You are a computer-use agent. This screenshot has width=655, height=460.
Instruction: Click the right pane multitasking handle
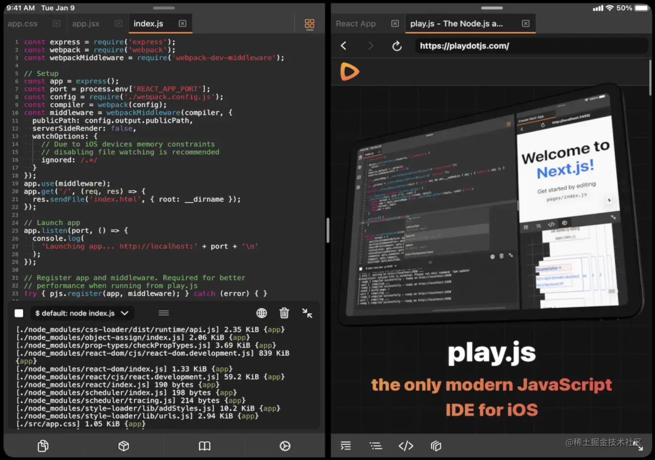pyautogui.click(x=492, y=8)
